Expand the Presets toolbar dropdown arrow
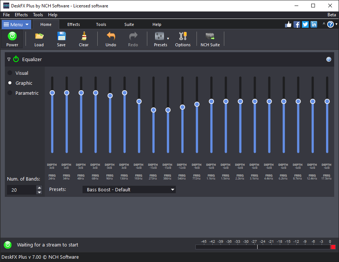Screen dimensions: 339x262 point(168,38)
